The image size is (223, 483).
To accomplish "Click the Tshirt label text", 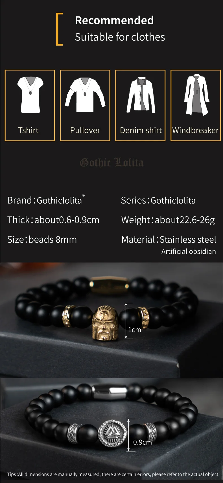I will click(28, 130).
